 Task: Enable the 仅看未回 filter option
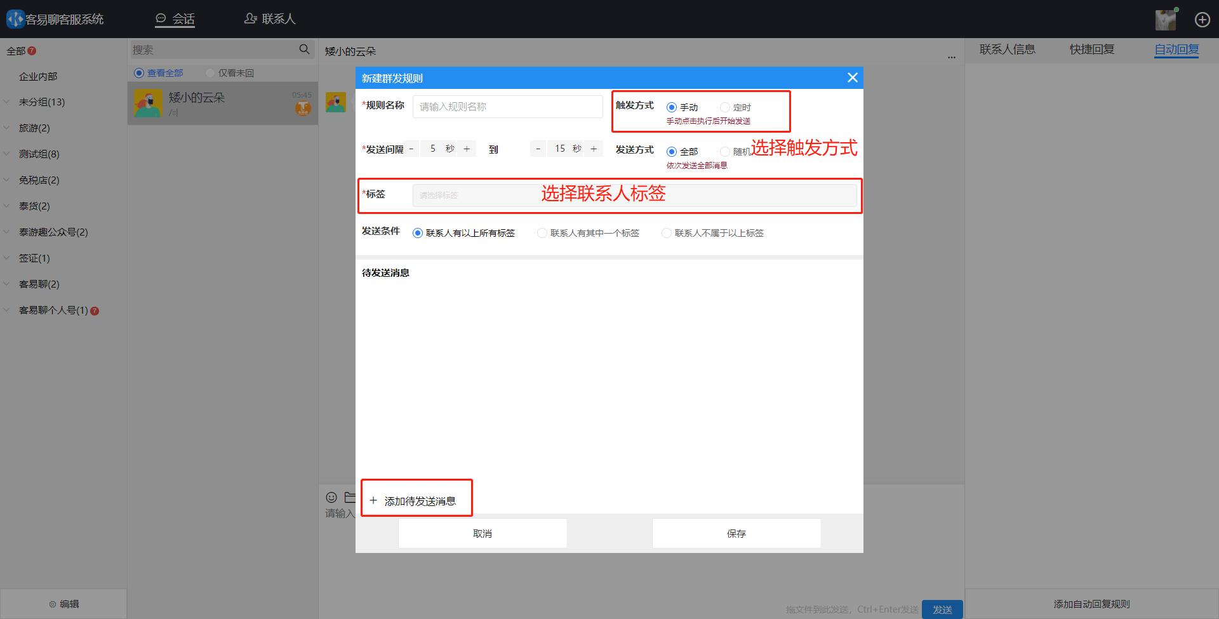tap(210, 72)
